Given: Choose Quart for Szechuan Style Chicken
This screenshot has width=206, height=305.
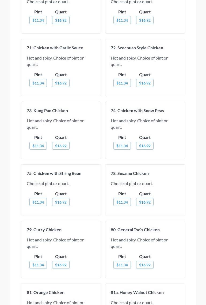Looking at the screenshot, I should pos(145,83).
